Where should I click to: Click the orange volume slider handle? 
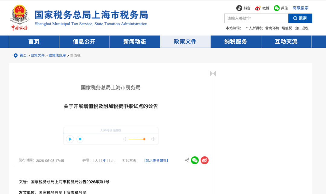tap(144, 139)
